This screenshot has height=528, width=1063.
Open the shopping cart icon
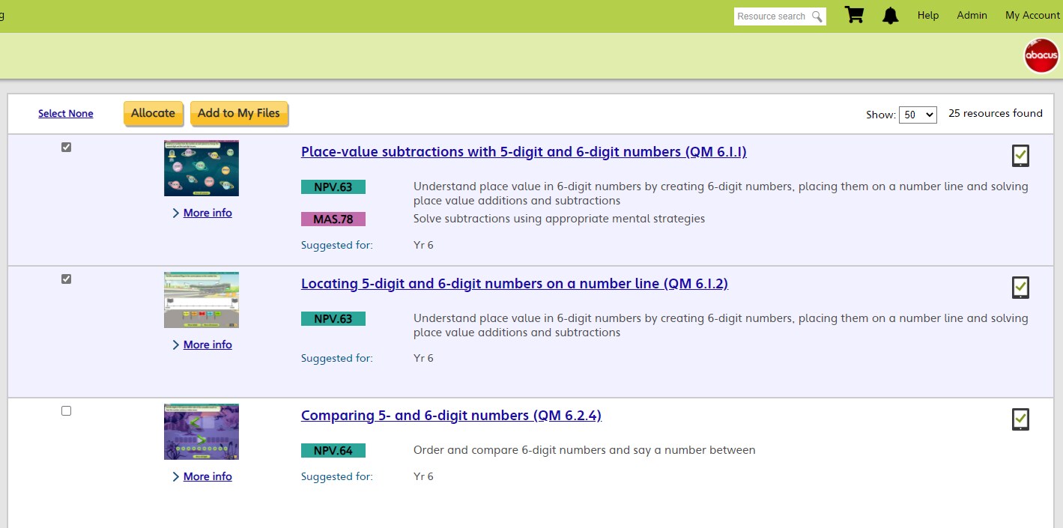coord(854,15)
